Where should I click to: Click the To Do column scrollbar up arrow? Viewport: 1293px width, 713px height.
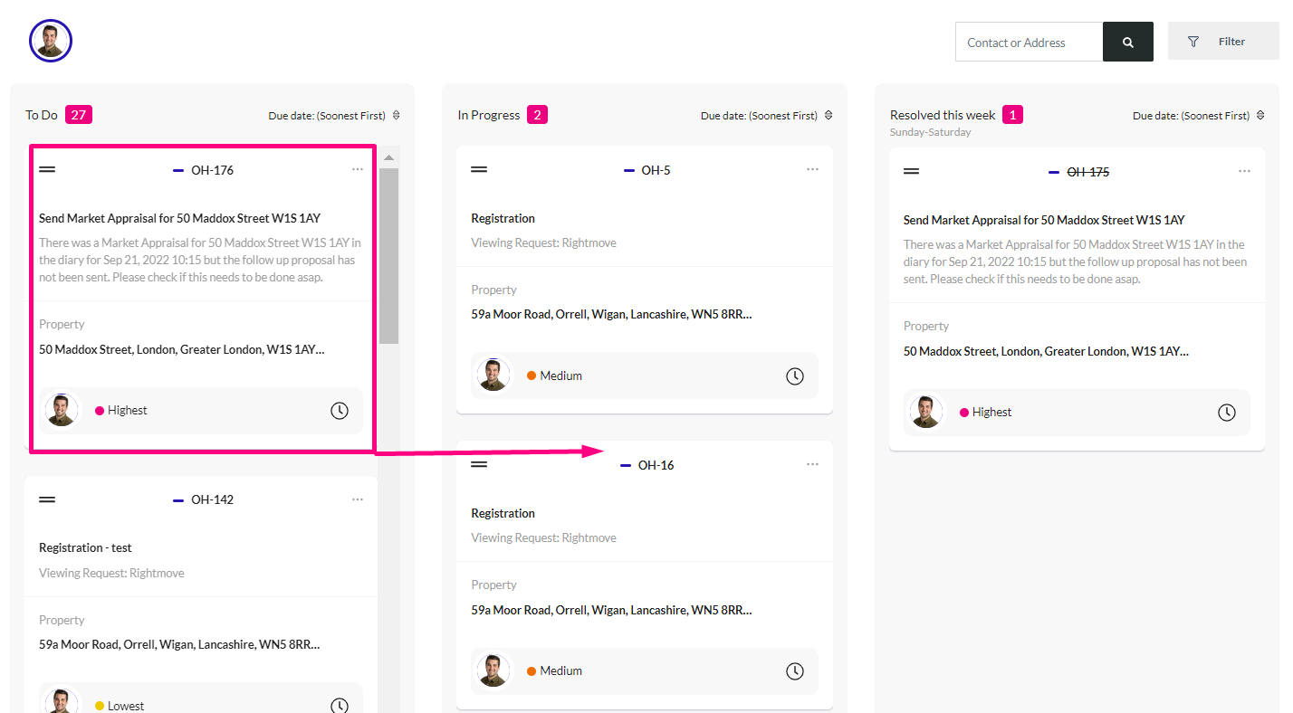click(388, 157)
